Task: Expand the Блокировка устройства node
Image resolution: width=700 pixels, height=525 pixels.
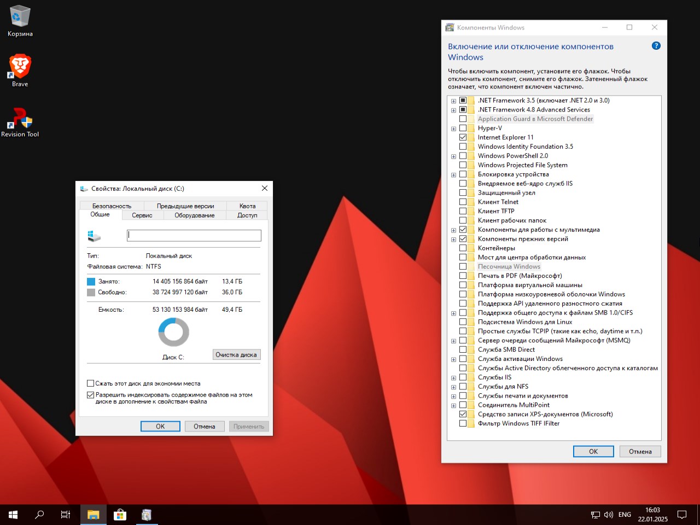Action: click(453, 175)
